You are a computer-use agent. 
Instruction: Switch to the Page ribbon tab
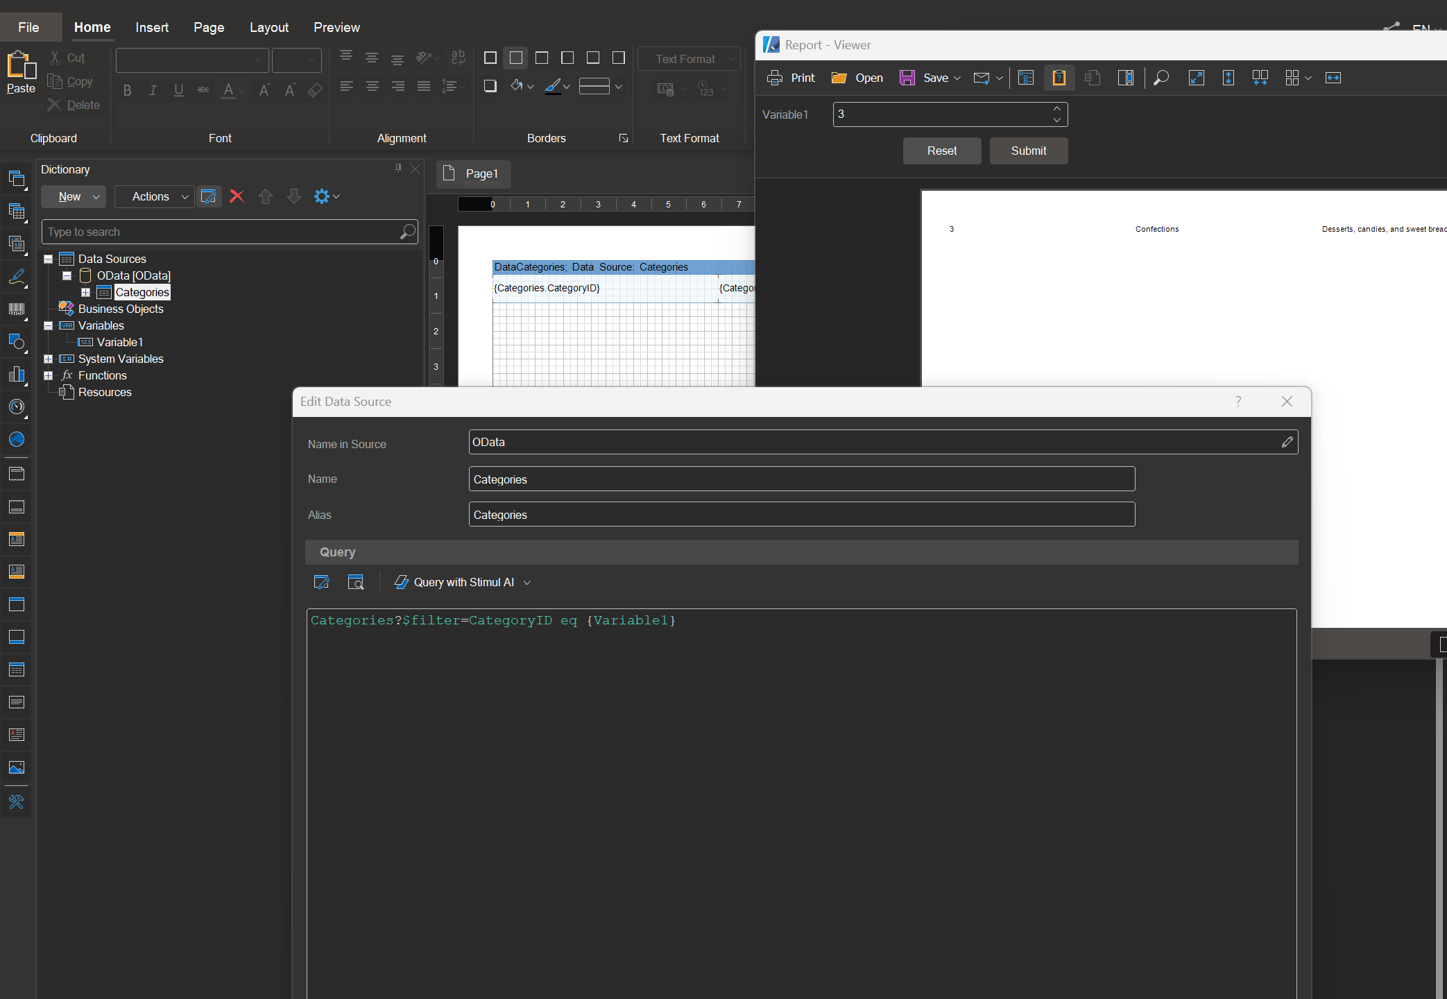(x=209, y=27)
